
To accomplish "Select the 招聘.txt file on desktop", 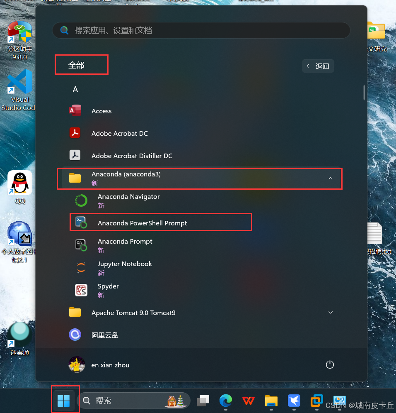I will 379,239.
